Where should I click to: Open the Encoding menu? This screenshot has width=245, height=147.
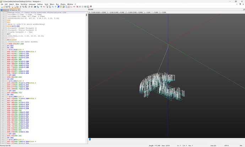(24, 4)
